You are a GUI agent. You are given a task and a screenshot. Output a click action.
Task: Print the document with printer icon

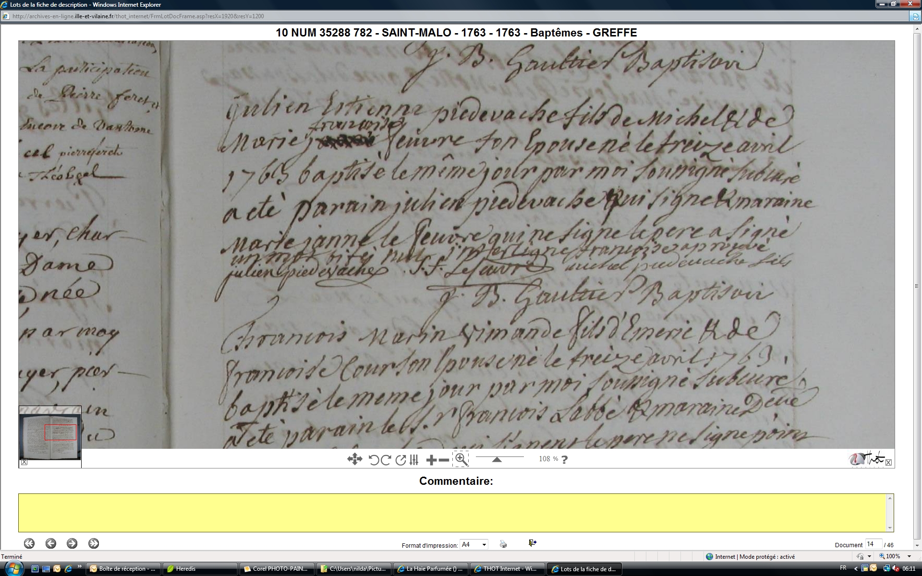click(x=503, y=544)
